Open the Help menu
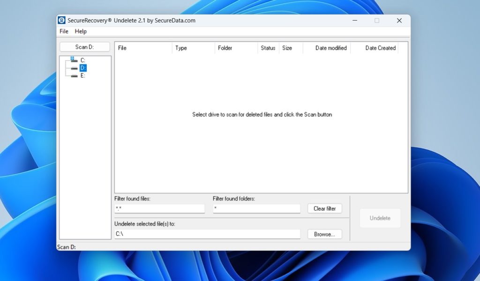Viewport: 480px width, 281px height. click(x=81, y=31)
